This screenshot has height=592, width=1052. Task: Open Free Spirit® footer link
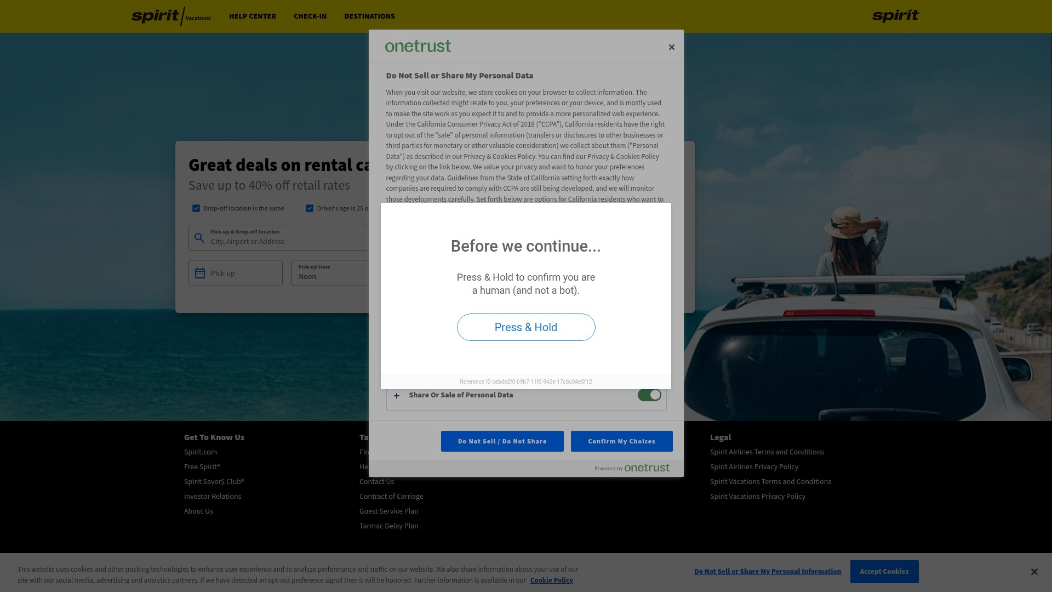(202, 467)
